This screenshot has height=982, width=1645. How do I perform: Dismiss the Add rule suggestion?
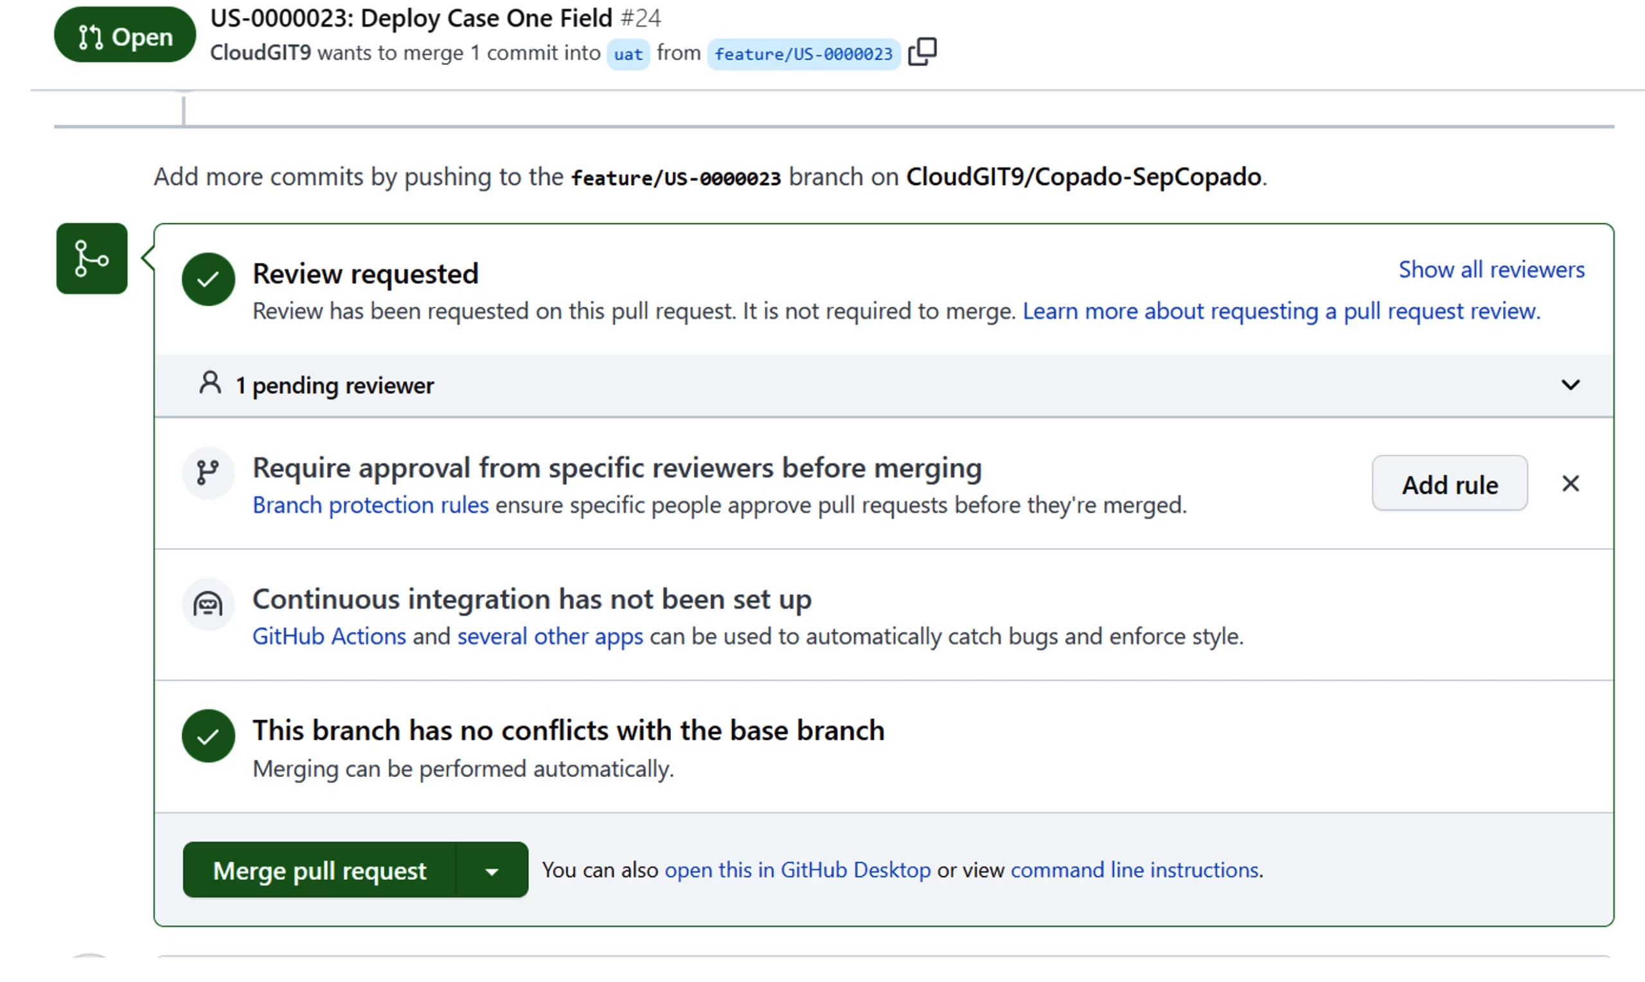pyautogui.click(x=1570, y=484)
